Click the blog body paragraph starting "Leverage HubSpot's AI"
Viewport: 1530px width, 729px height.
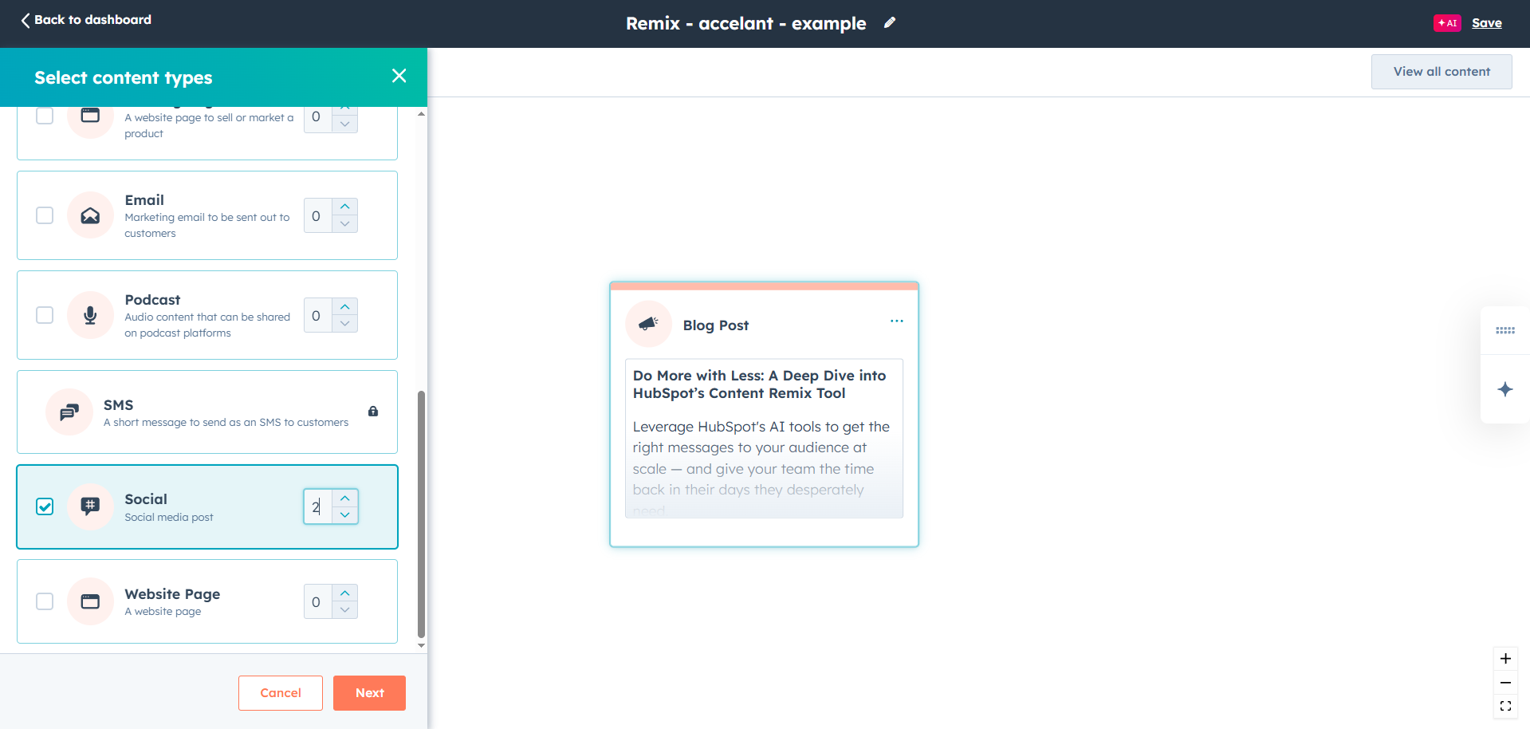(761, 468)
